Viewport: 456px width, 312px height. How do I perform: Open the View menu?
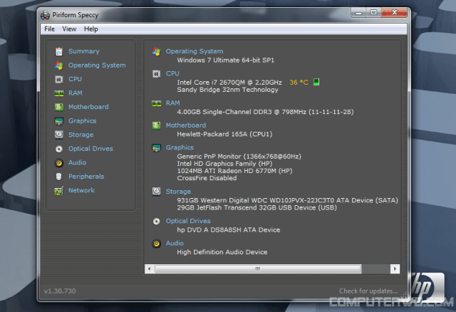tap(69, 29)
